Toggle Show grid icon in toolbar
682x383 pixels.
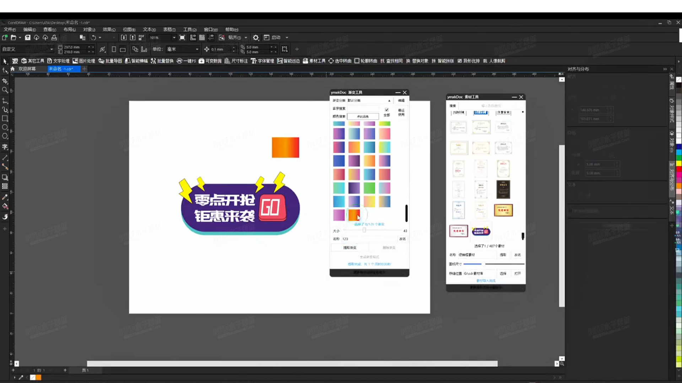pos(202,37)
